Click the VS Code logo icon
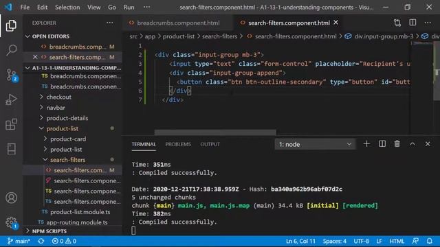 click(8, 7)
